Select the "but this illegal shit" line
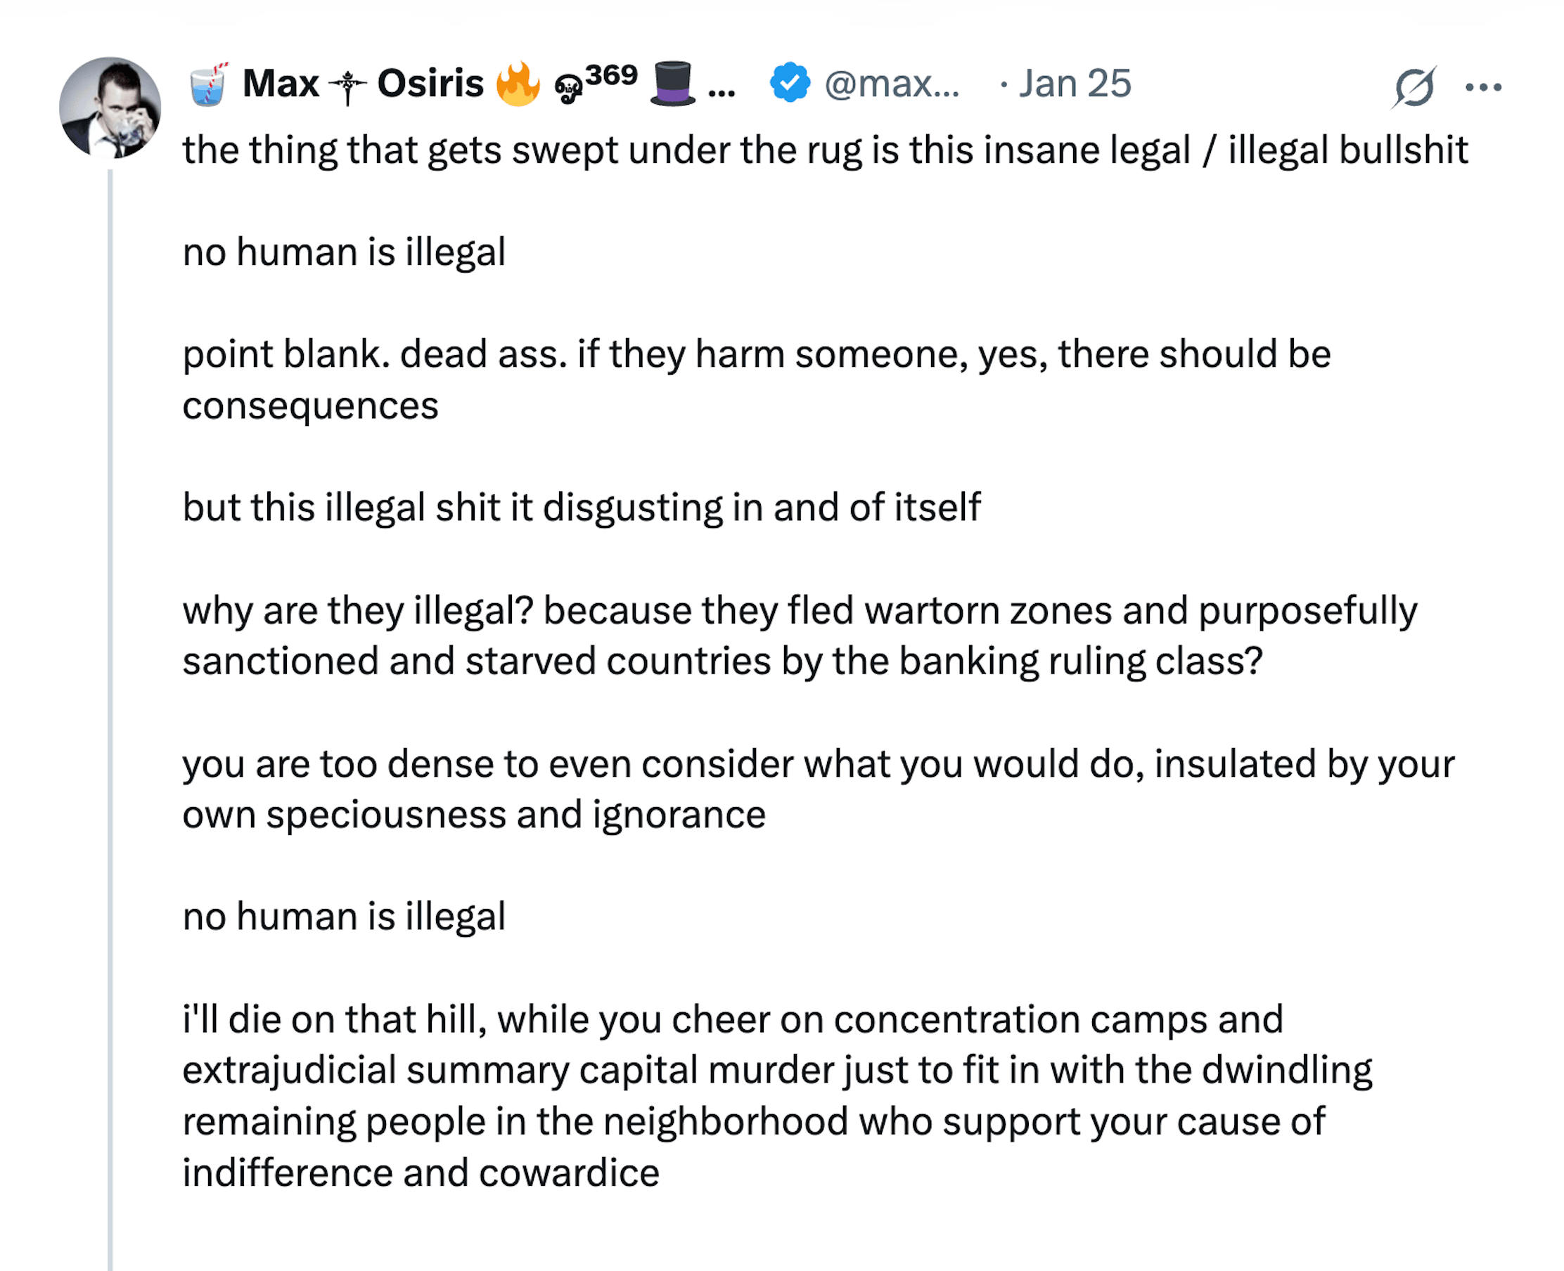Viewport: 1564px width, 1271px height. (x=582, y=508)
